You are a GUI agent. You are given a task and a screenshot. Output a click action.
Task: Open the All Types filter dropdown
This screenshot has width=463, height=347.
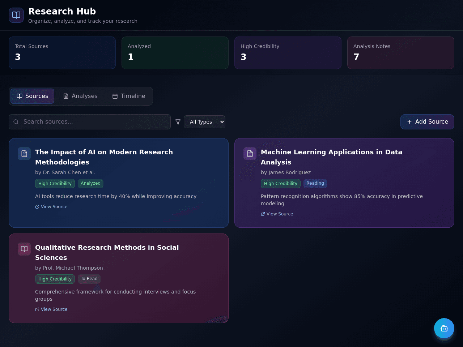pos(204,122)
